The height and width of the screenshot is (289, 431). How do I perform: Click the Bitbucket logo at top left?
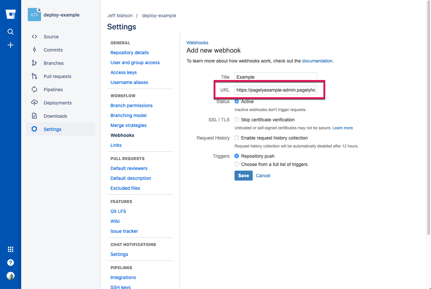pyautogui.click(x=10, y=14)
